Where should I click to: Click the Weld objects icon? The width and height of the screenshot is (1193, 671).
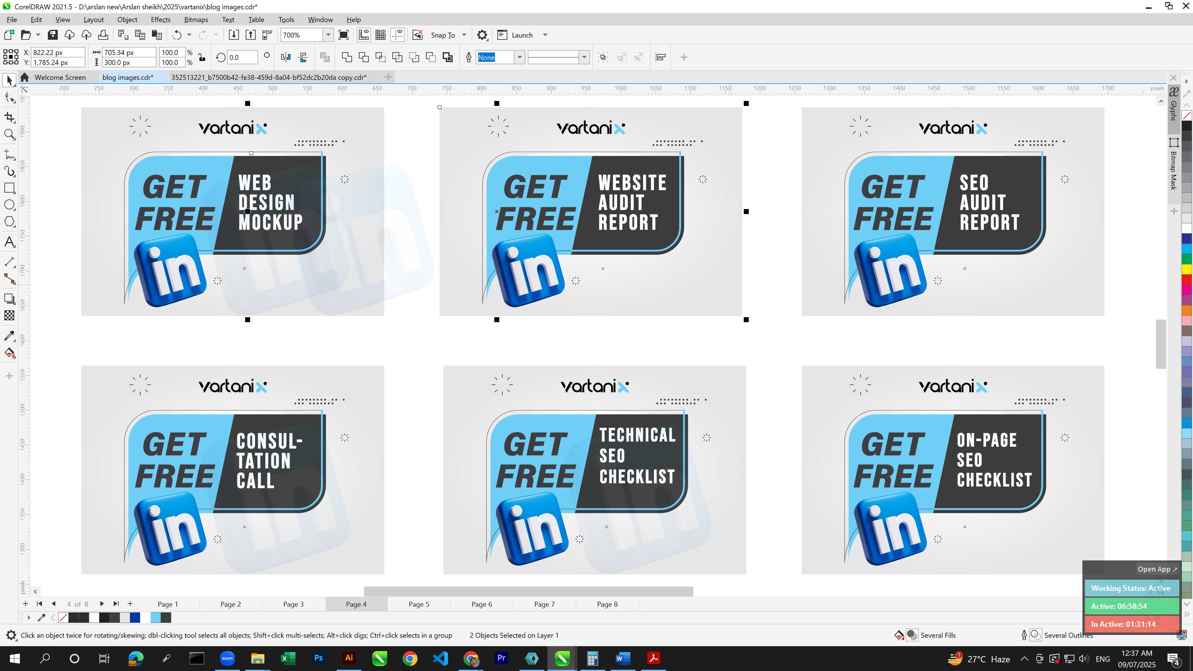click(347, 57)
